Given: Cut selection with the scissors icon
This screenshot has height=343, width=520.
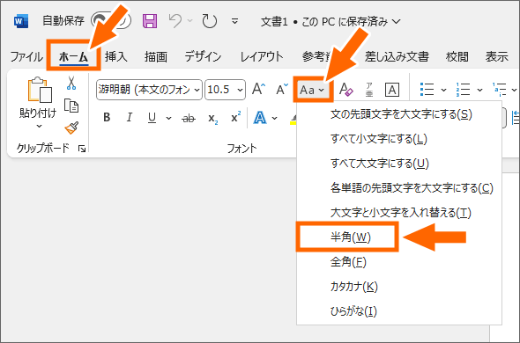Looking at the screenshot, I should click(71, 83).
